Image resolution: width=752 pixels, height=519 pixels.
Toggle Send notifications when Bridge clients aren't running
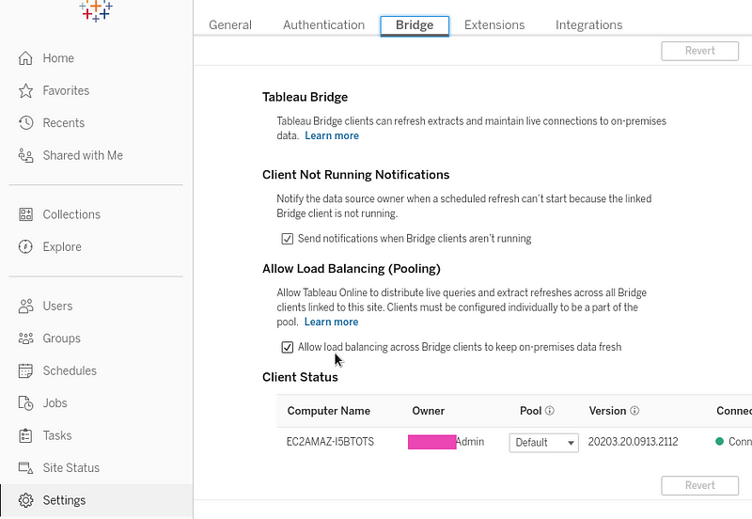tap(288, 239)
